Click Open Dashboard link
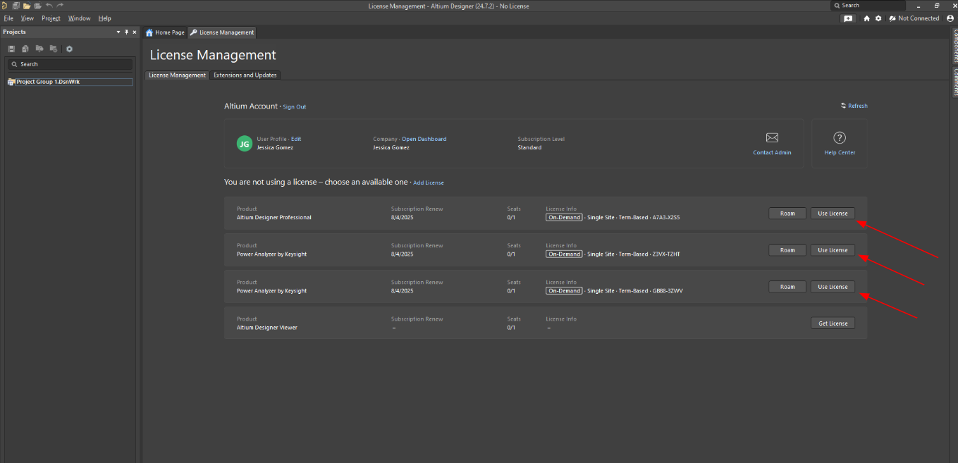958x463 pixels. click(x=424, y=139)
